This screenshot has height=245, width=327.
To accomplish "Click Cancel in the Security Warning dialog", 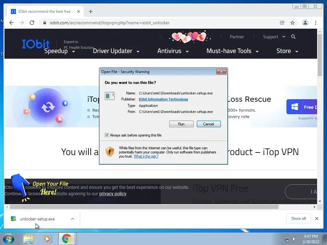I will [x=209, y=124].
